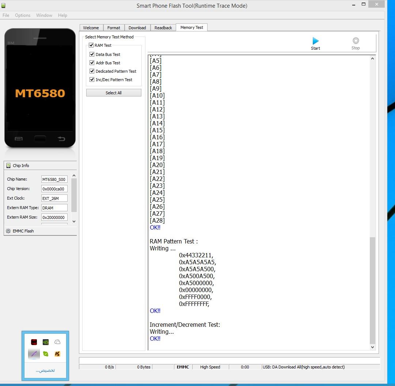
Task: Click the progress bar above status bar
Action: point(229,360)
